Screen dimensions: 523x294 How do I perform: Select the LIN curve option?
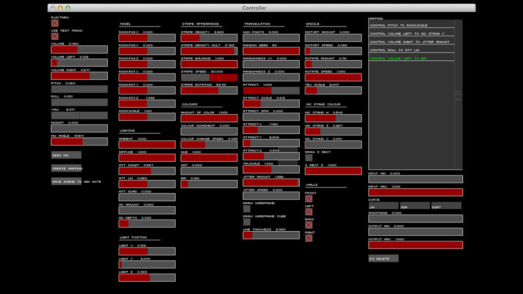point(383,206)
